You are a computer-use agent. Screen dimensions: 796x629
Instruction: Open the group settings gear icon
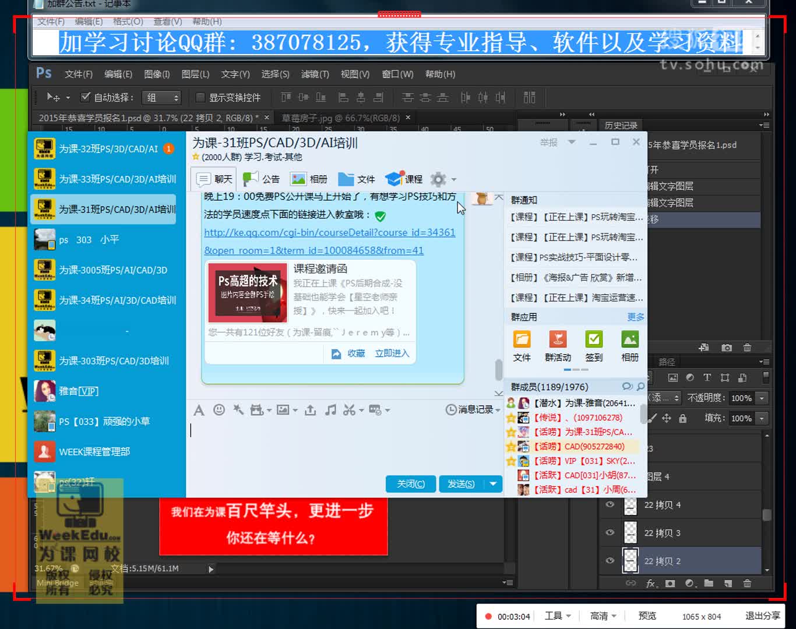click(x=438, y=179)
